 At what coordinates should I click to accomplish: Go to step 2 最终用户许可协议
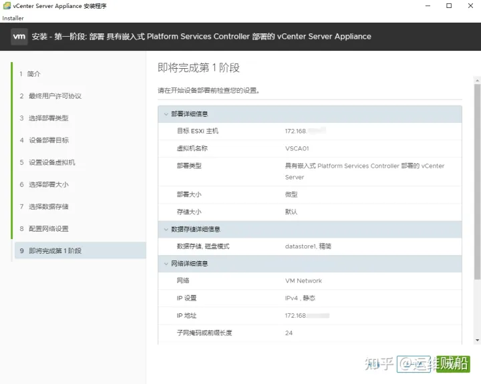click(53, 96)
